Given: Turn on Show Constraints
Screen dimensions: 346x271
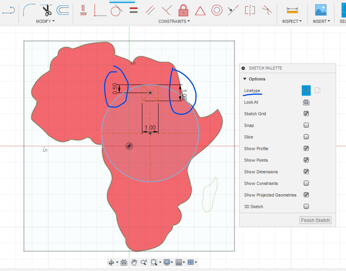Looking at the screenshot, I should (x=306, y=183).
